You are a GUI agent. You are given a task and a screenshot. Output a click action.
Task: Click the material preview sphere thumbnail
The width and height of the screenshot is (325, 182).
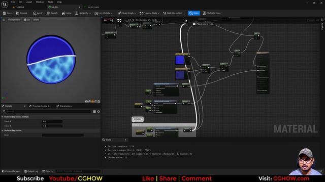click(51, 60)
